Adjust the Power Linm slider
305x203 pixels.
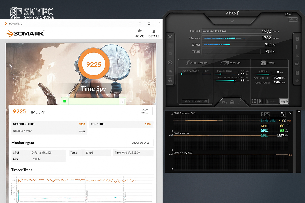click(226, 74)
